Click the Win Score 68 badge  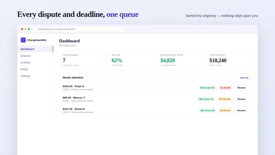(x=207, y=111)
